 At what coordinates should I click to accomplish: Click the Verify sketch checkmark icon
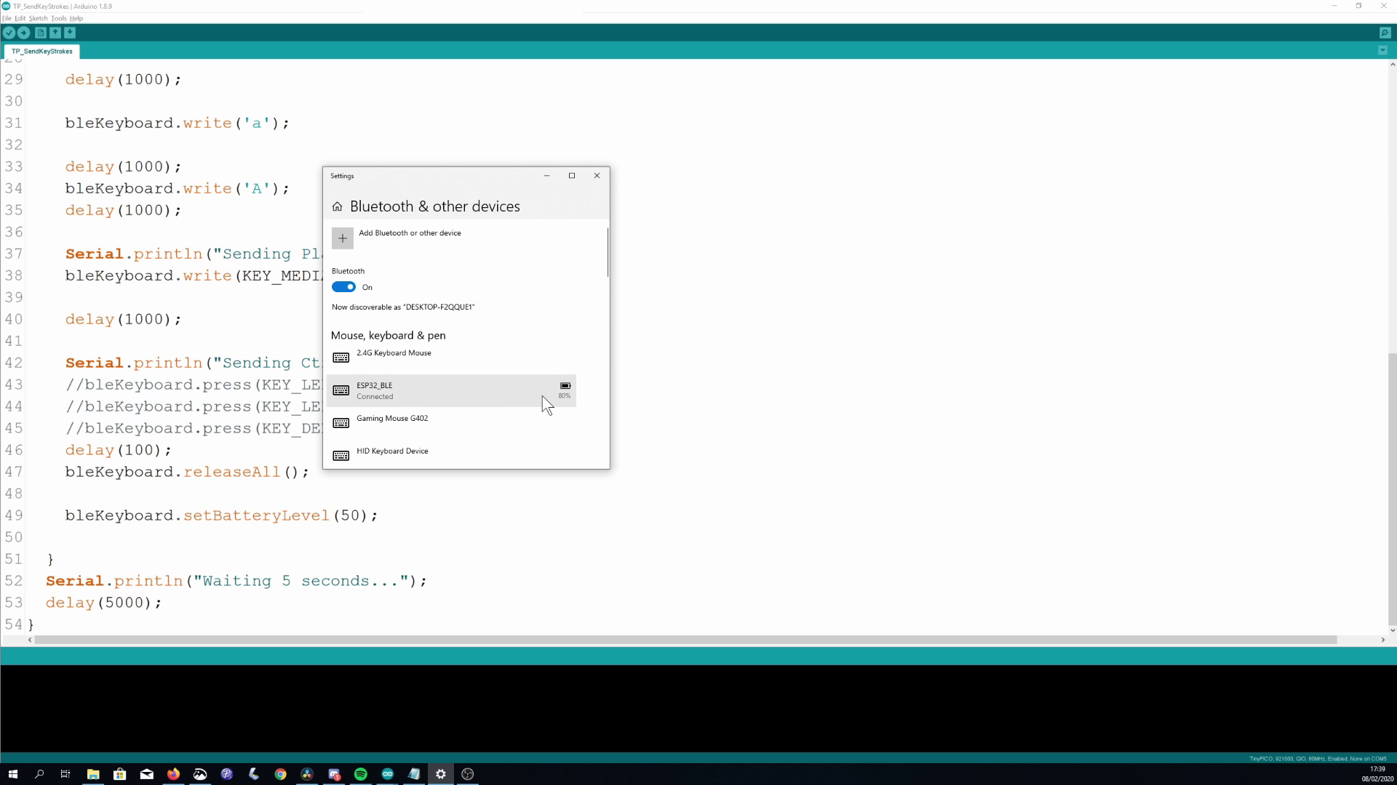(9, 33)
